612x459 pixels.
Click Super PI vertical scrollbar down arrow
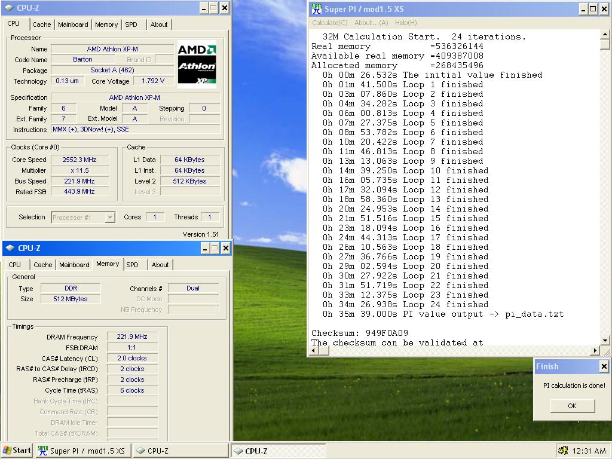(605, 341)
